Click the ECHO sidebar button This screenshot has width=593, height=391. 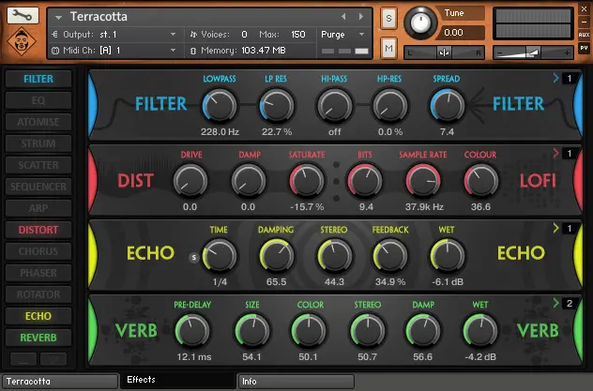[x=38, y=316]
